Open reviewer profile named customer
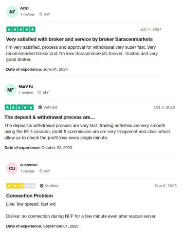 (x=29, y=165)
